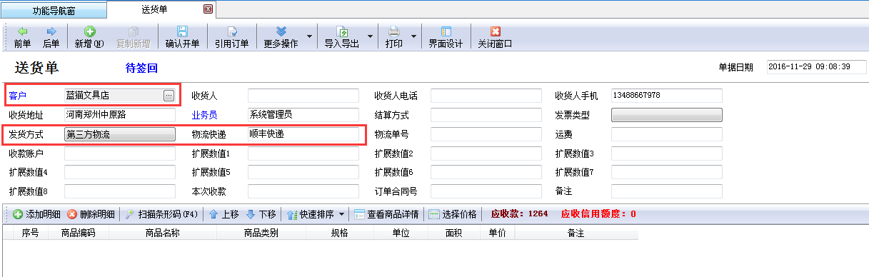Switch to the 功能导航窗 tab
869x277 pixels.
54,10
